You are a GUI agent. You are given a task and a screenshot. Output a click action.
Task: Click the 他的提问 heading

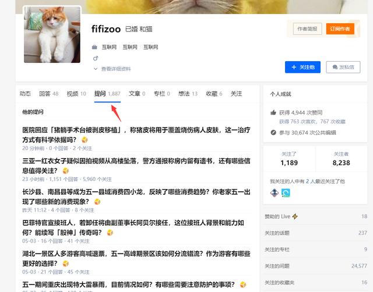coord(33,112)
